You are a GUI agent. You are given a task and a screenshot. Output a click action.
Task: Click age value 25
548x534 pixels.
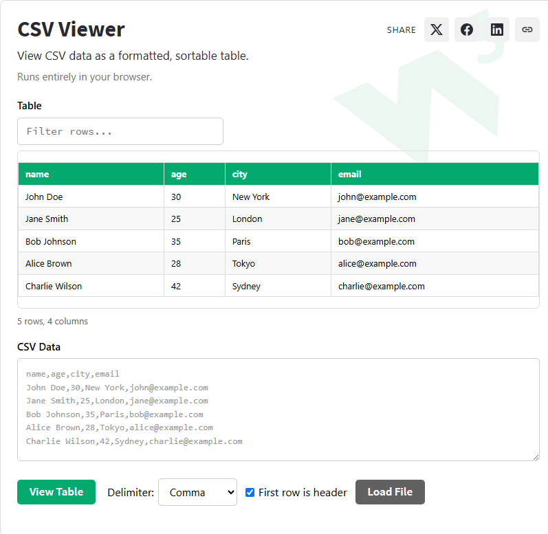[x=195, y=219]
